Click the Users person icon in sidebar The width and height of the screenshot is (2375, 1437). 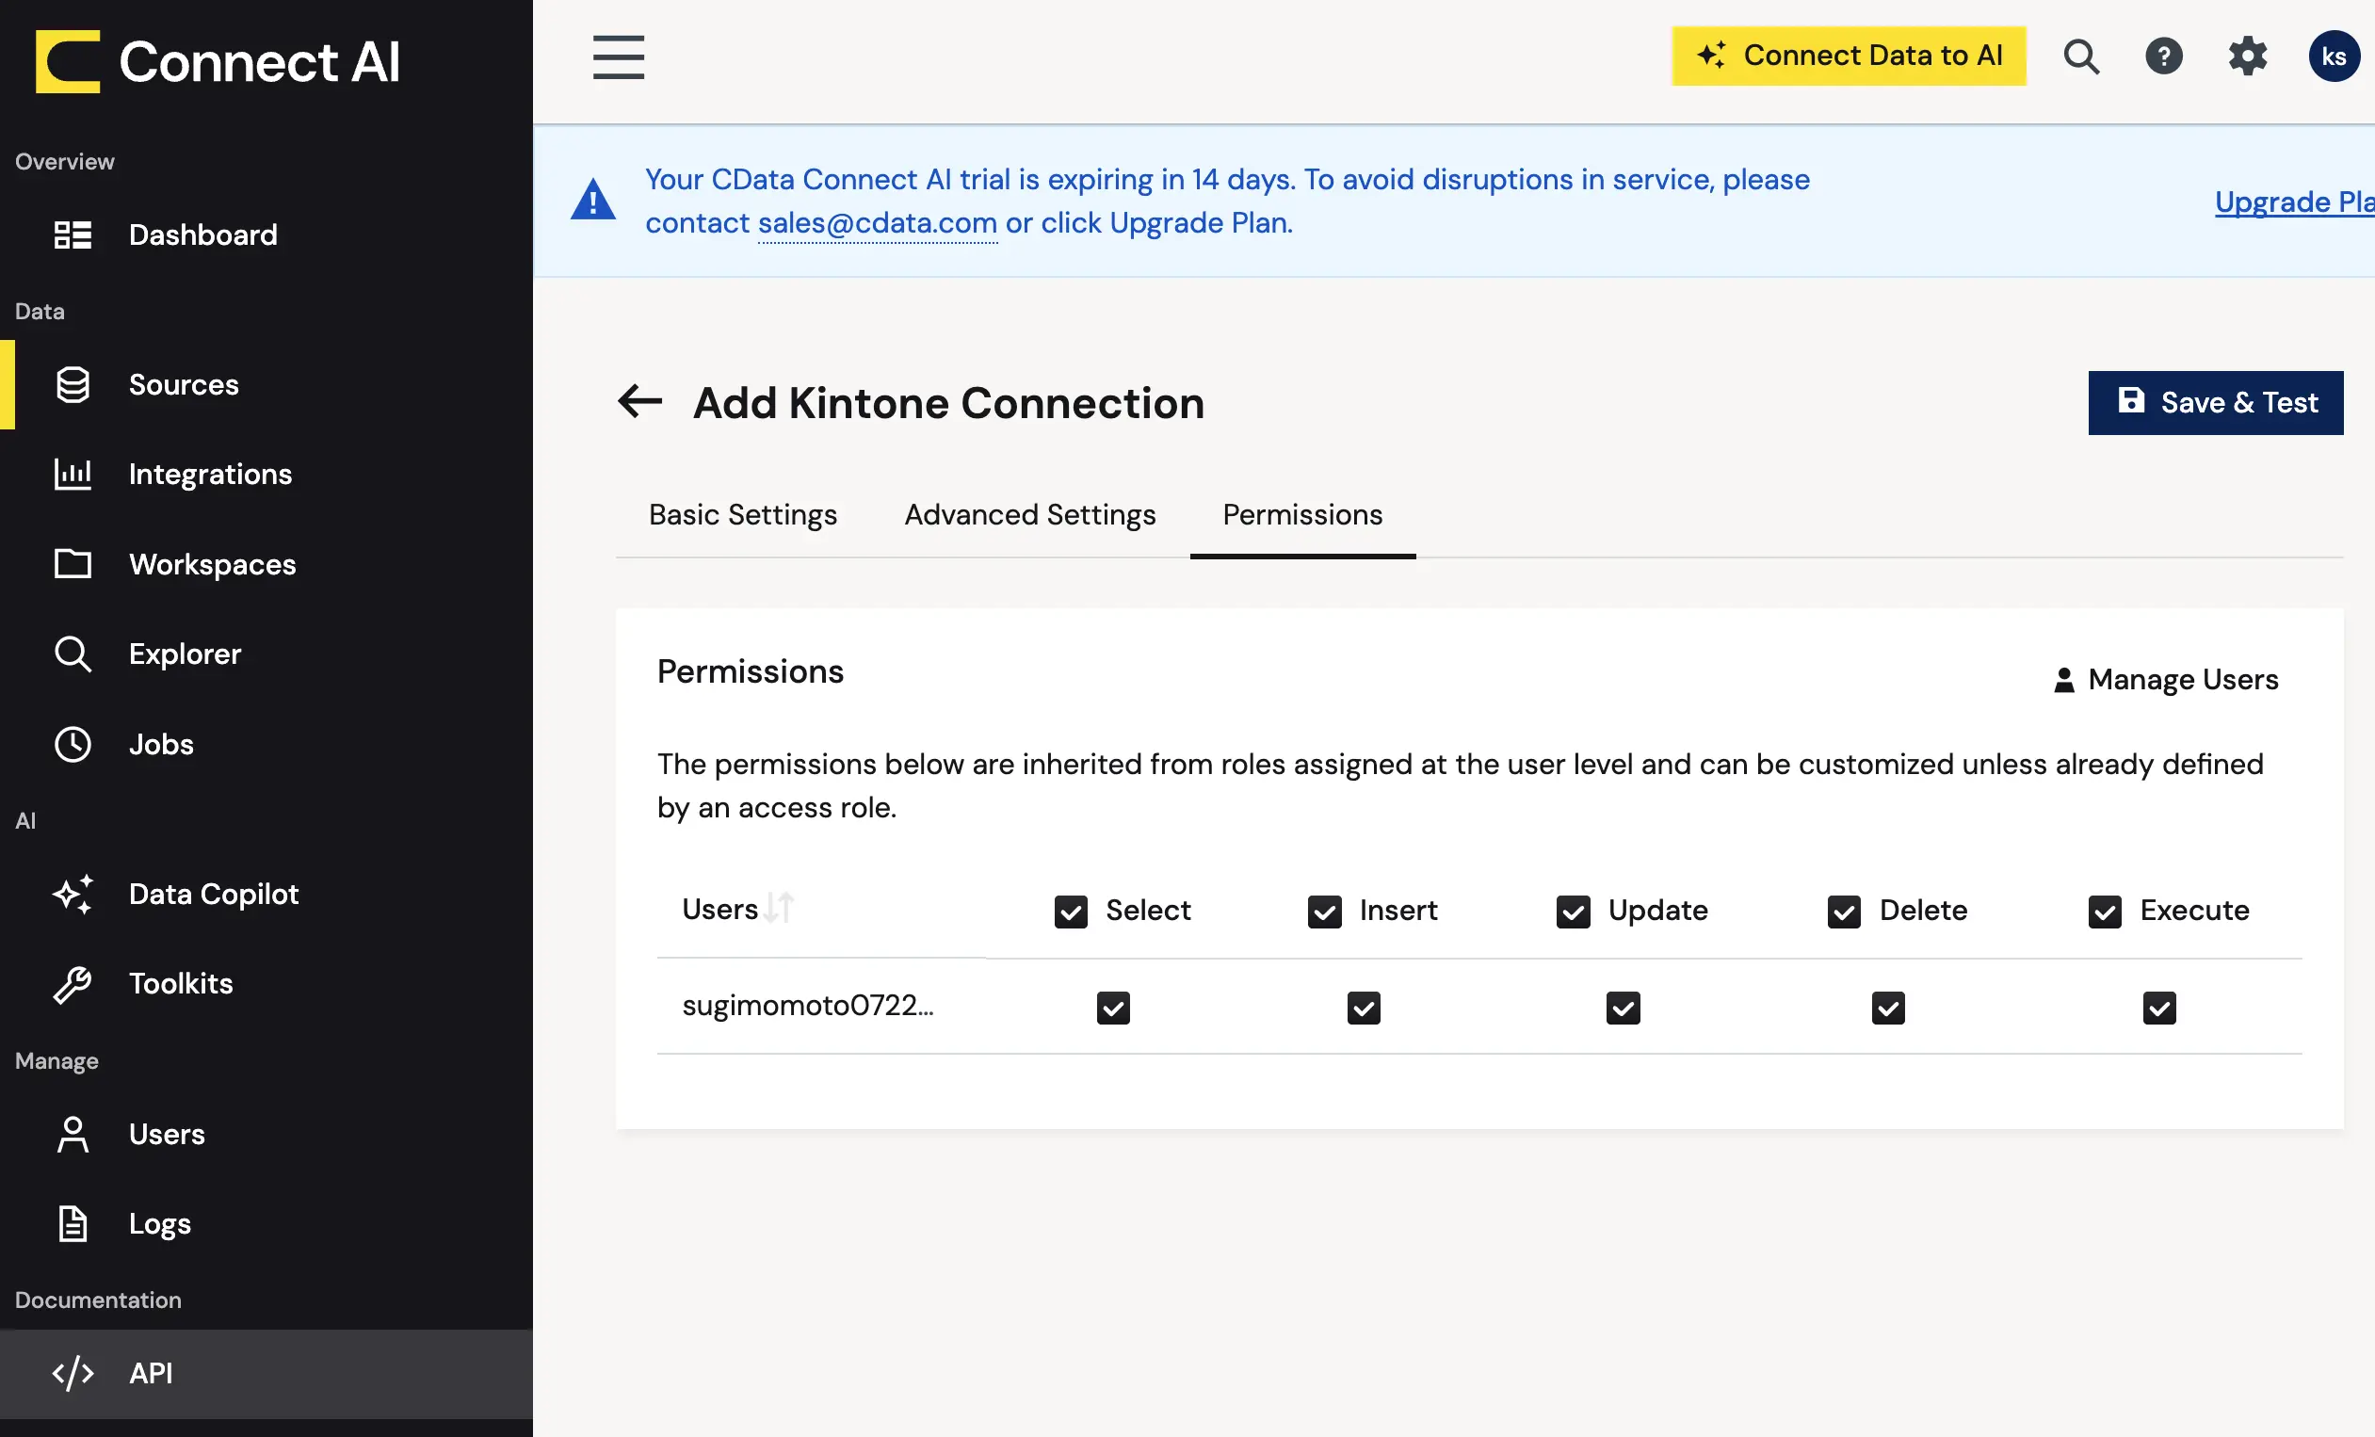tap(73, 1135)
